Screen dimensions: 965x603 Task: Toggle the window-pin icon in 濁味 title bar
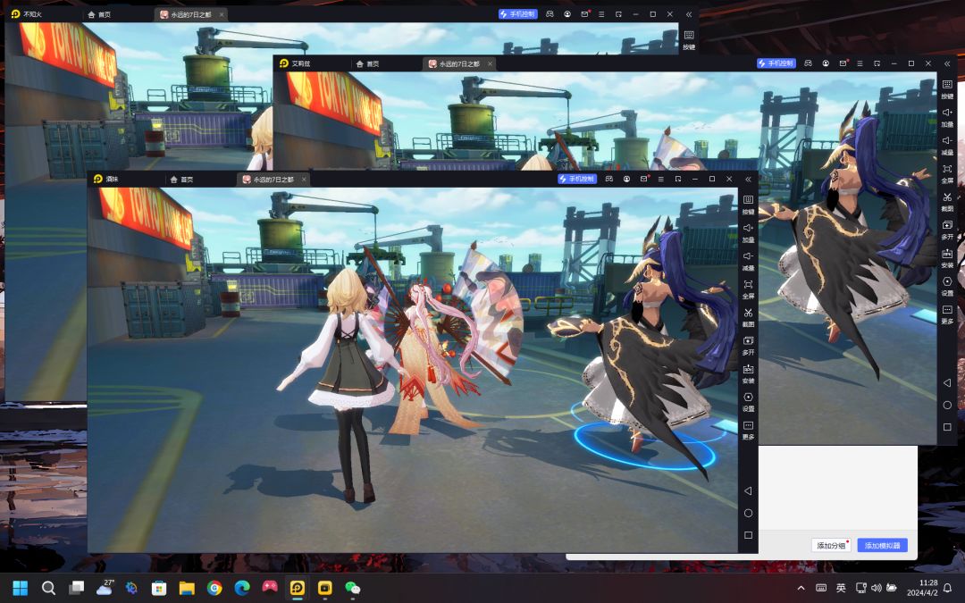[677, 179]
